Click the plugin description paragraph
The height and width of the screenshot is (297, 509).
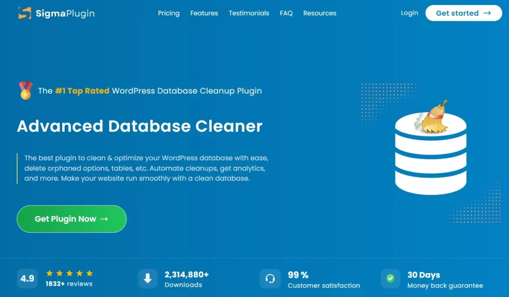click(x=147, y=168)
